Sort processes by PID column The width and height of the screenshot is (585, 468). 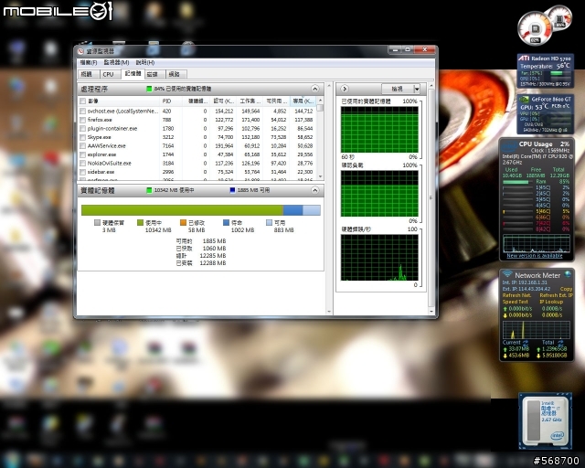171,101
